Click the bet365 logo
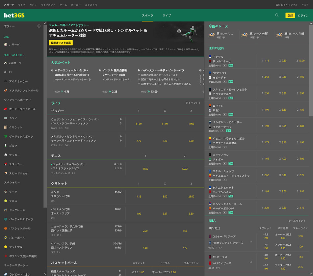This screenshot has width=313, height=276. coord(14,15)
